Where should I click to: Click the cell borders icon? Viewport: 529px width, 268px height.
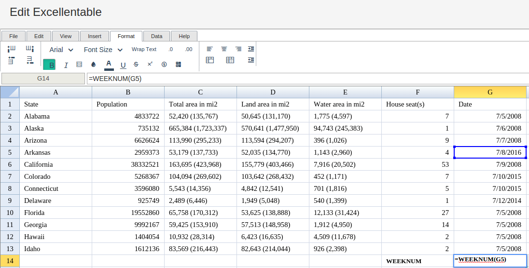[x=79, y=65]
